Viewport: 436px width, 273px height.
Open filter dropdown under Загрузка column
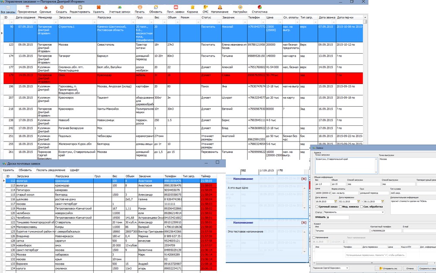click(94, 22)
